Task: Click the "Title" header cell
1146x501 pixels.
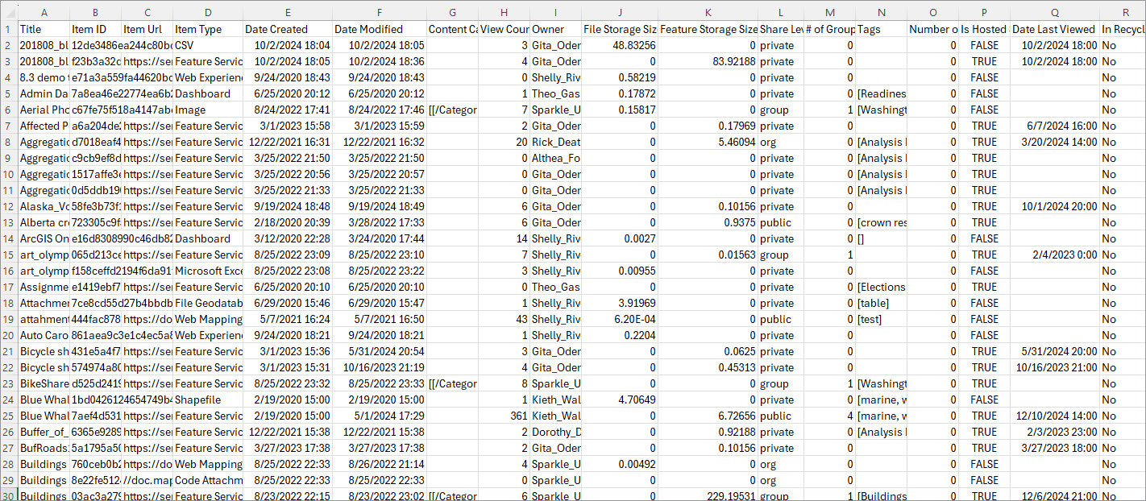Action: click(x=44, y=29)
